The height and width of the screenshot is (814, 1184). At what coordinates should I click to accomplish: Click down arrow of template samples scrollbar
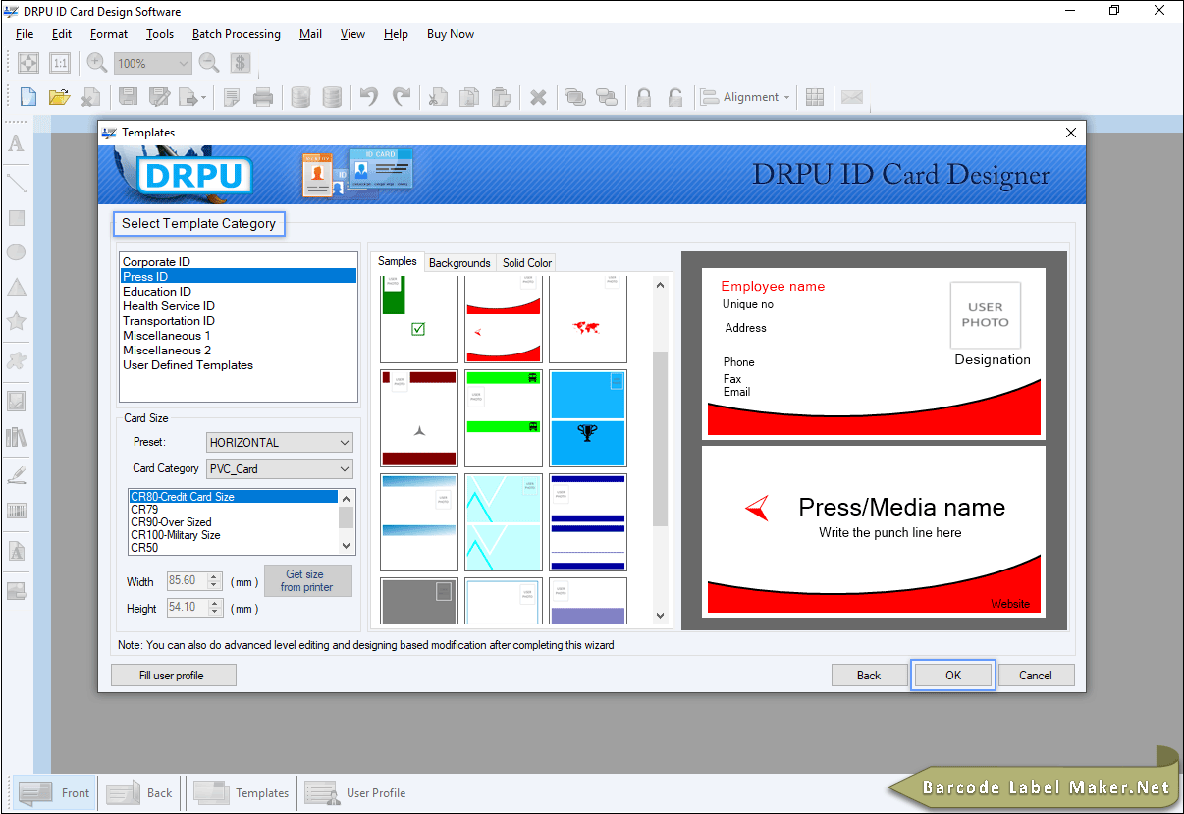click(x=660, y=616)
